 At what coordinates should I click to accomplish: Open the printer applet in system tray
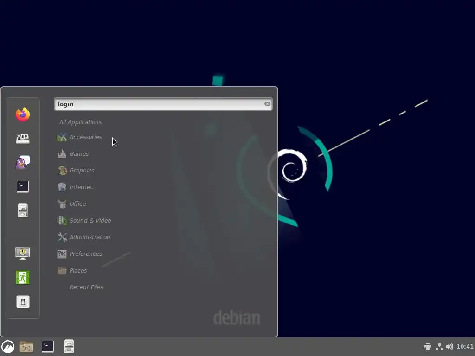(428, 347)
